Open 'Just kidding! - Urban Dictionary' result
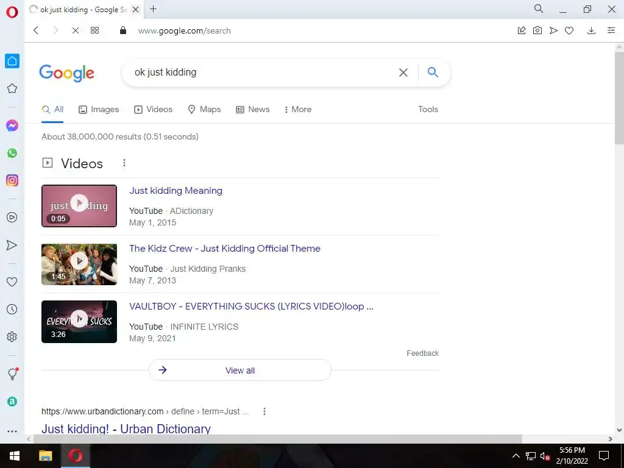Viewport: 624px width, 468px height. pos(126,428)
